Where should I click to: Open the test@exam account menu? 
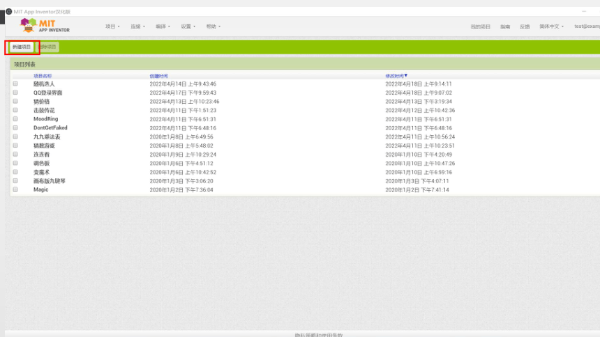(x=587, y=26)
